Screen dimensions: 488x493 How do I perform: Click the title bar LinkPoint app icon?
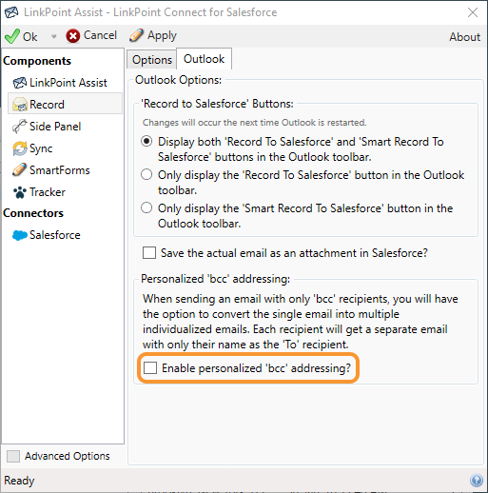pyautogui.click(x=11, y=12)
